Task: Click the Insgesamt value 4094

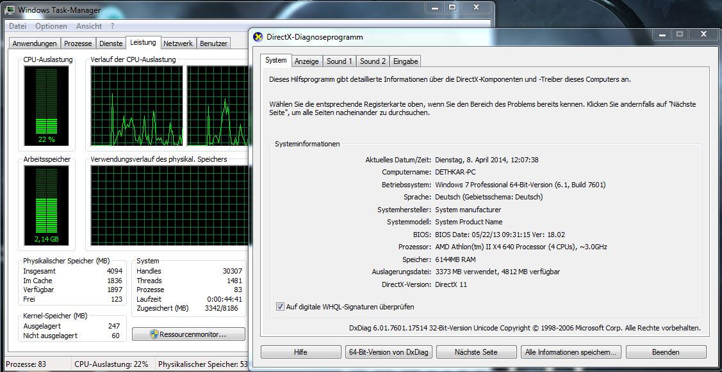Action: point(114,271)
